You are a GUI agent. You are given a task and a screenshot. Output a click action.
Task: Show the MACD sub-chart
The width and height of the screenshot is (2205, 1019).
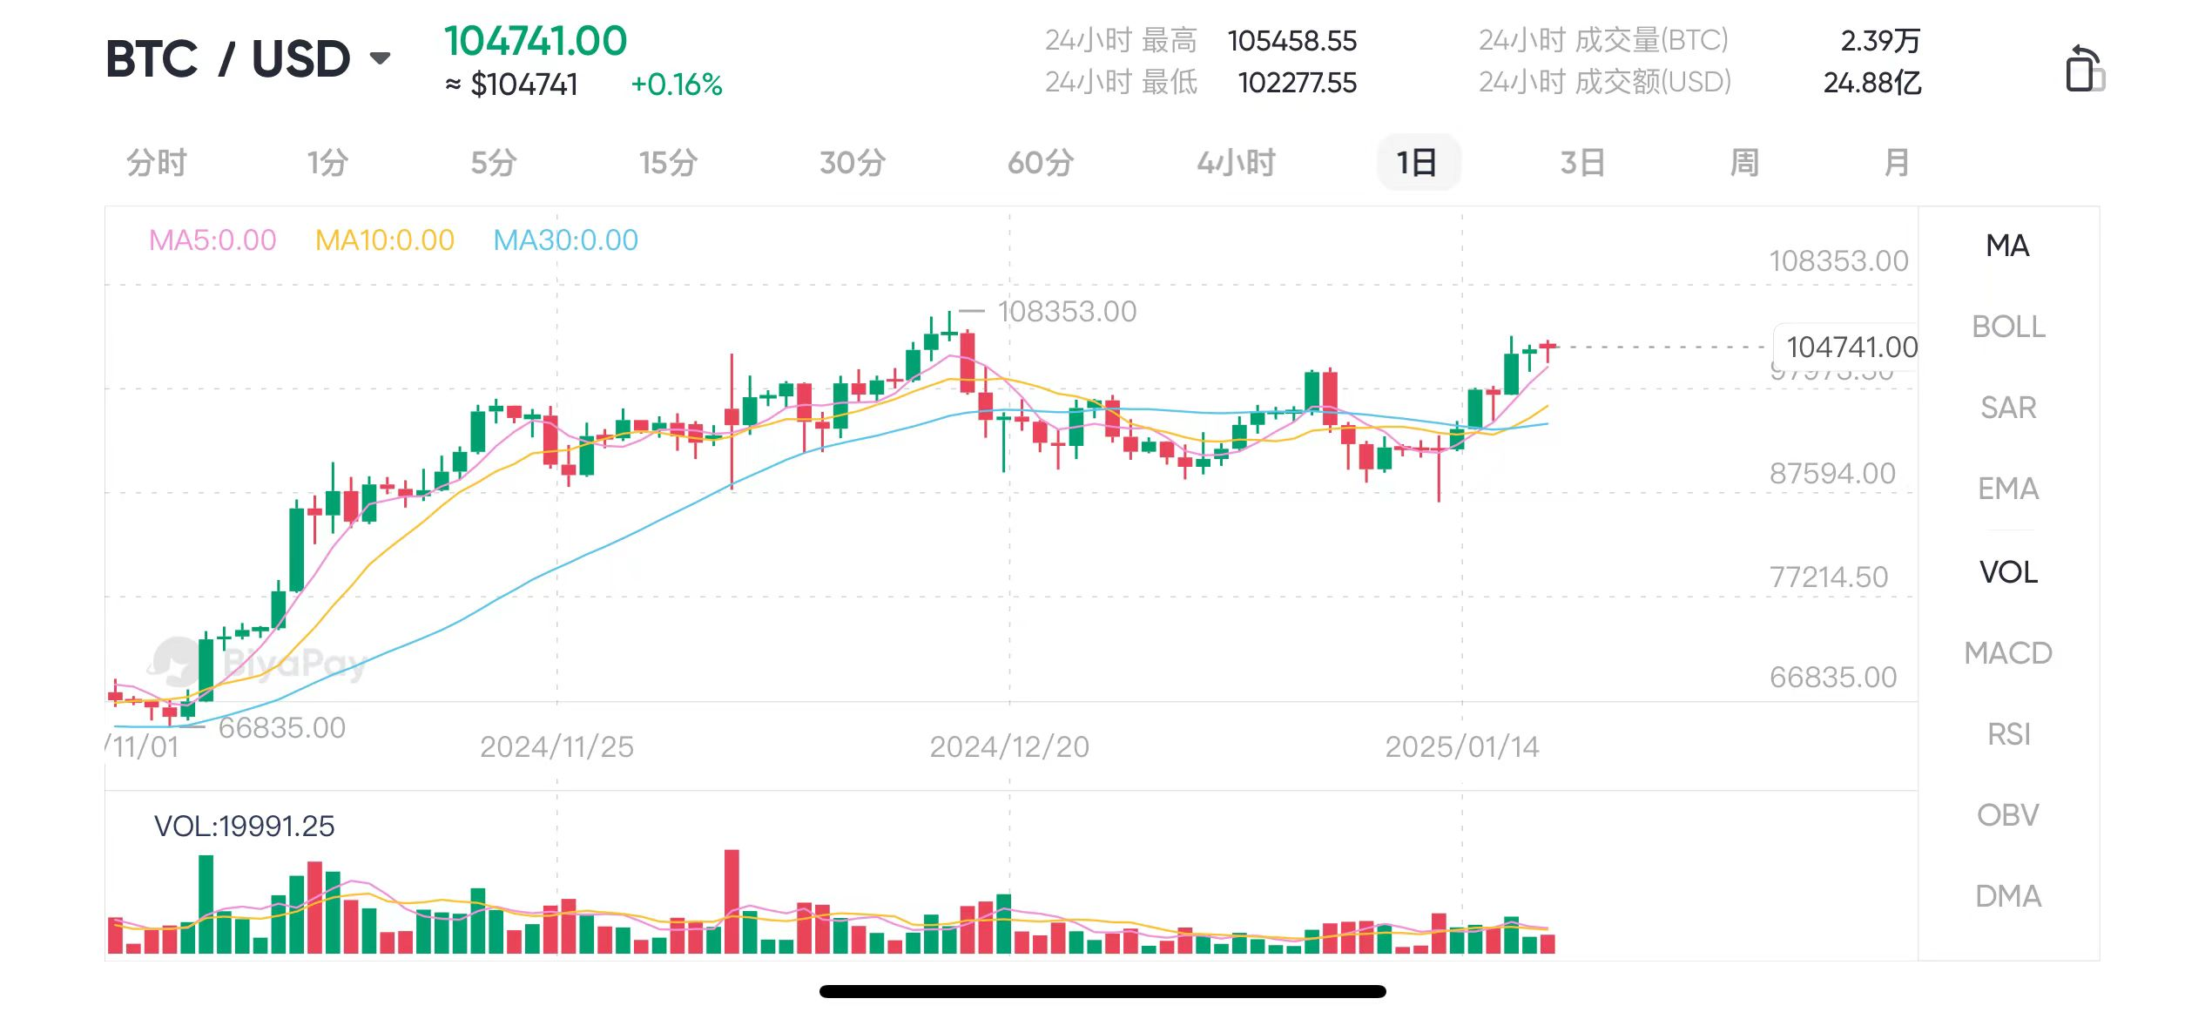click(x=2007, y=653)
